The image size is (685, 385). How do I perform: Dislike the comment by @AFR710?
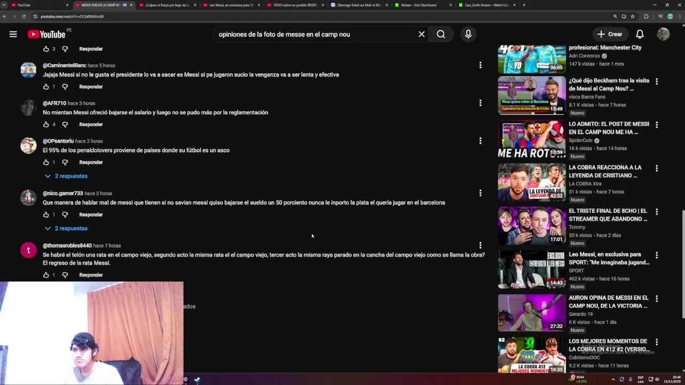(x=65, y=125)
